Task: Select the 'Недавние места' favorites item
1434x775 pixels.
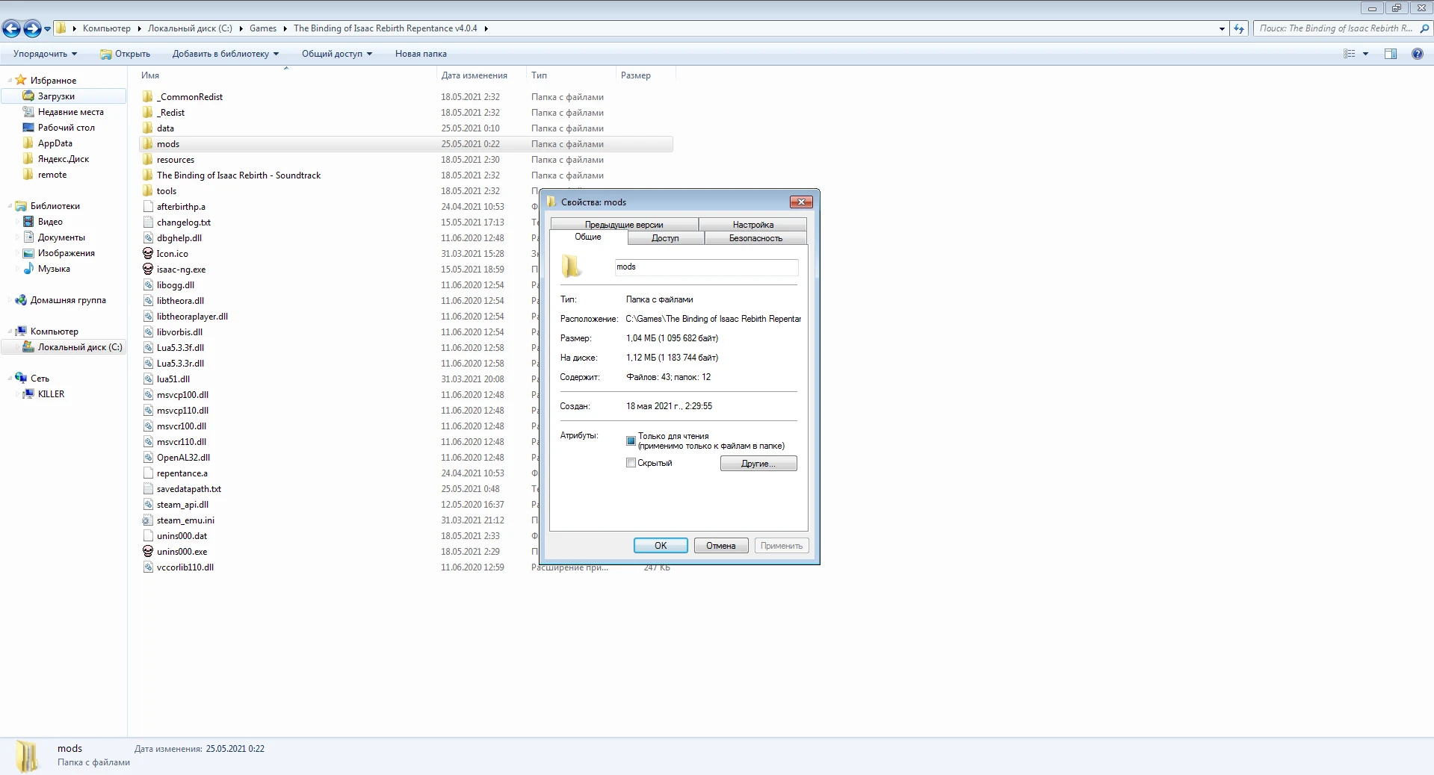Action: [x=71, y=111]
